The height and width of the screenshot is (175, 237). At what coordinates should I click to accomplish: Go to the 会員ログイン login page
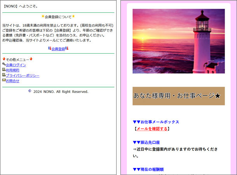16,65
